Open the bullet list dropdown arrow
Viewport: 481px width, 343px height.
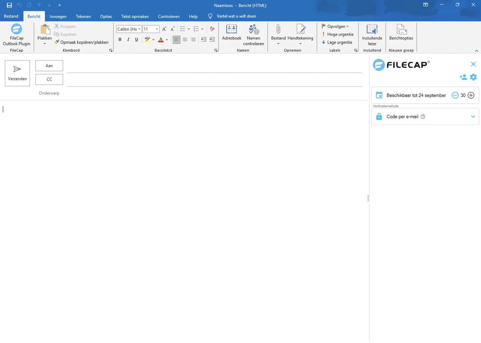(x=189, y=29)
